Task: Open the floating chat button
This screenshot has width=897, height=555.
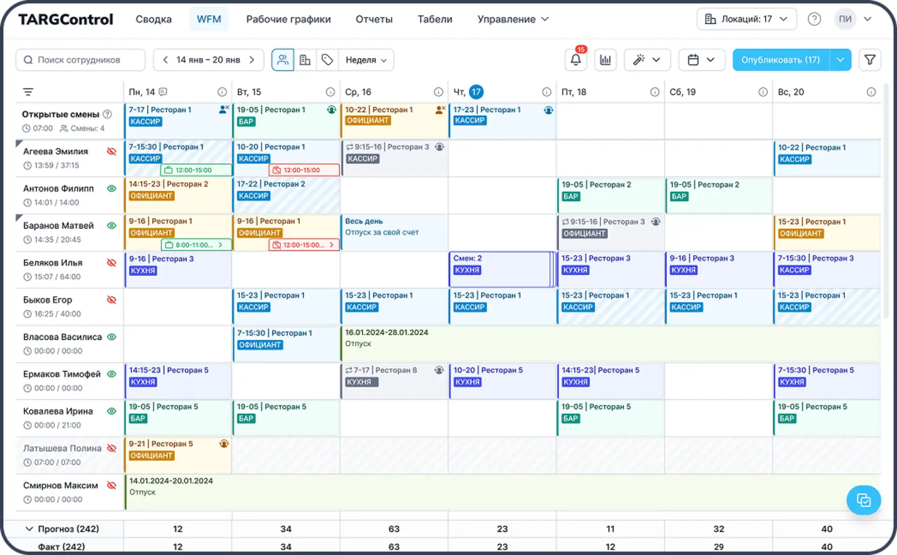Action: point(863,500)
